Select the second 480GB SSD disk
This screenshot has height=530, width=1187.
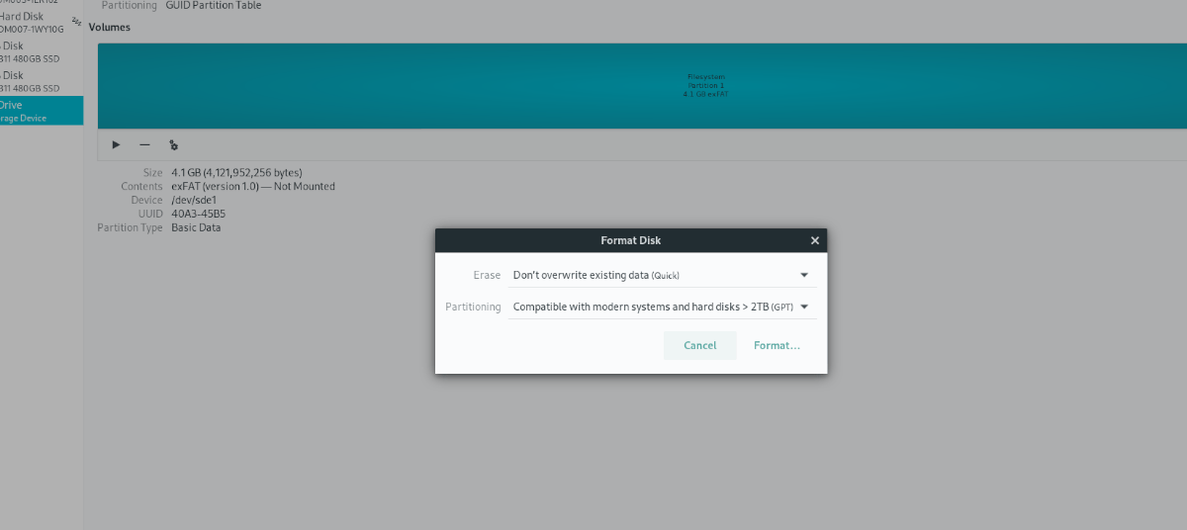(38, 81)
